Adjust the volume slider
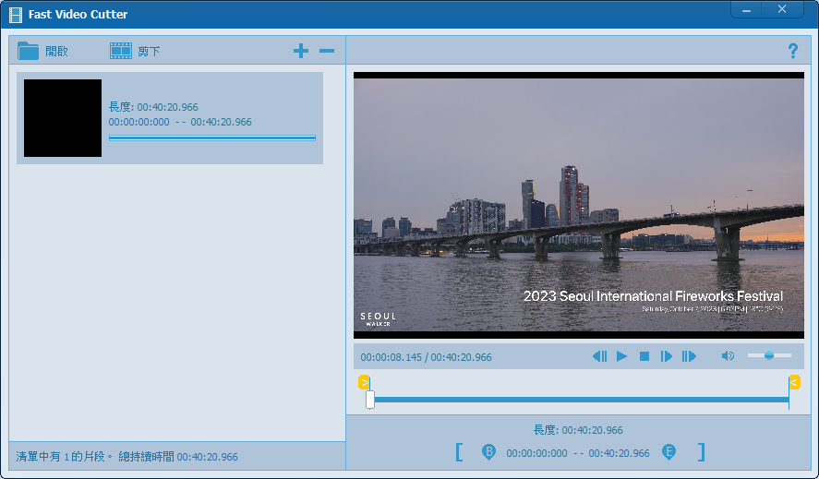Viewport: 819px width, 479px height. 769,355
